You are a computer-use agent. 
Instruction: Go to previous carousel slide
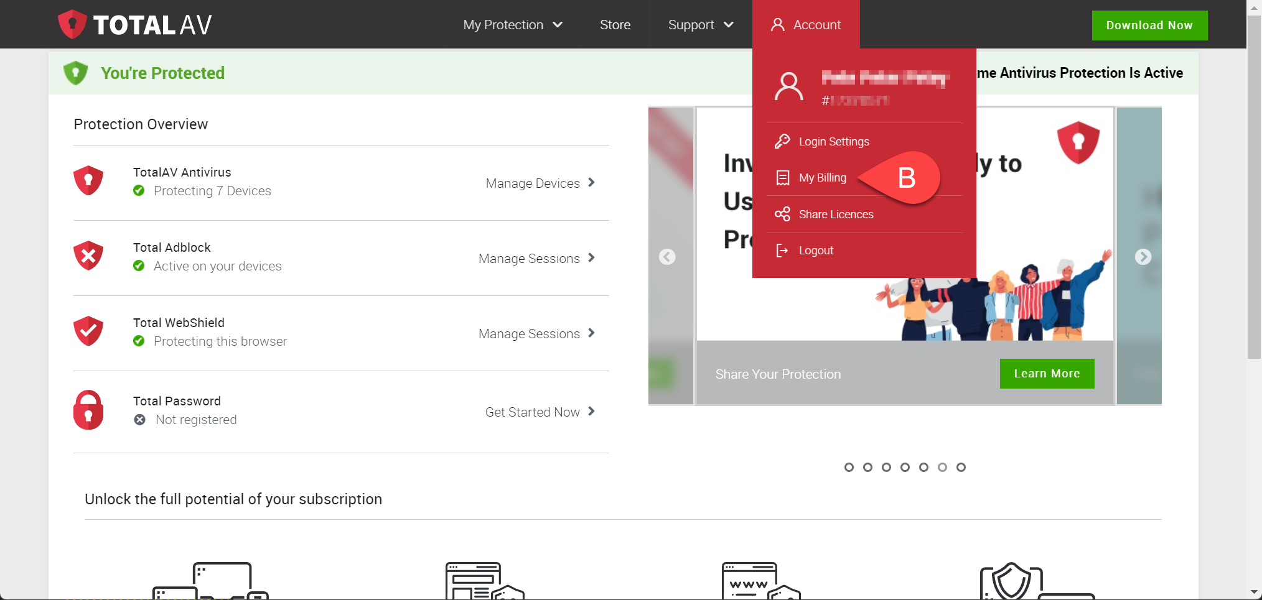pyautogui.click(x=667, y=257)
